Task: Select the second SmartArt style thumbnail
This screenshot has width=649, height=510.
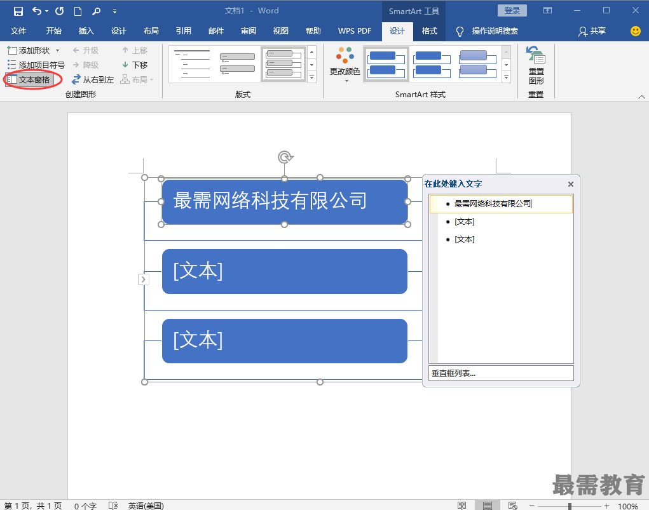Action: [x=432, y=64]
